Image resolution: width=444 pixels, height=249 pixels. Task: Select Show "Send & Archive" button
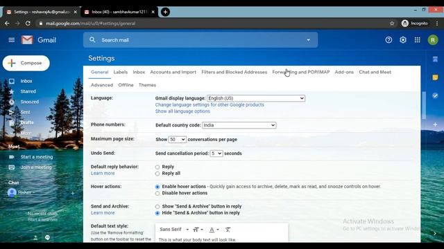click(x=157, y=207)
